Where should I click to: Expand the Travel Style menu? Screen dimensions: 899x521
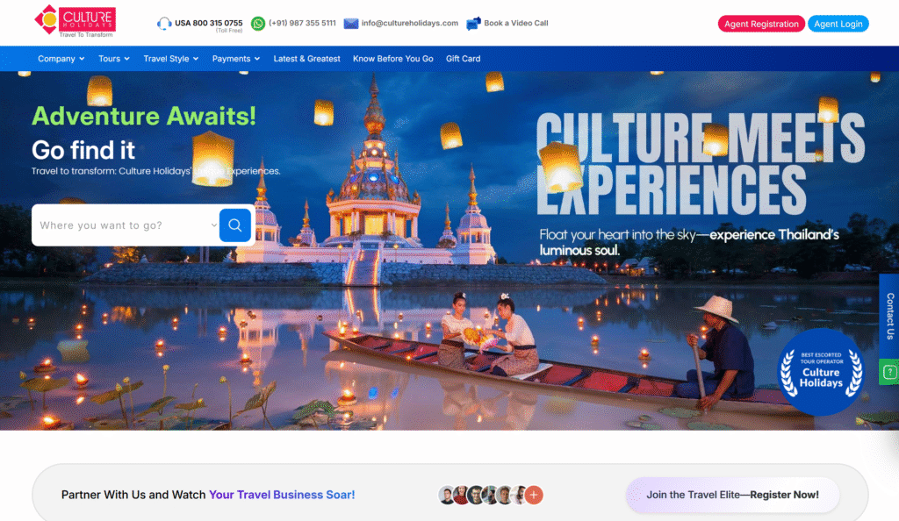(x=170, y=59)
